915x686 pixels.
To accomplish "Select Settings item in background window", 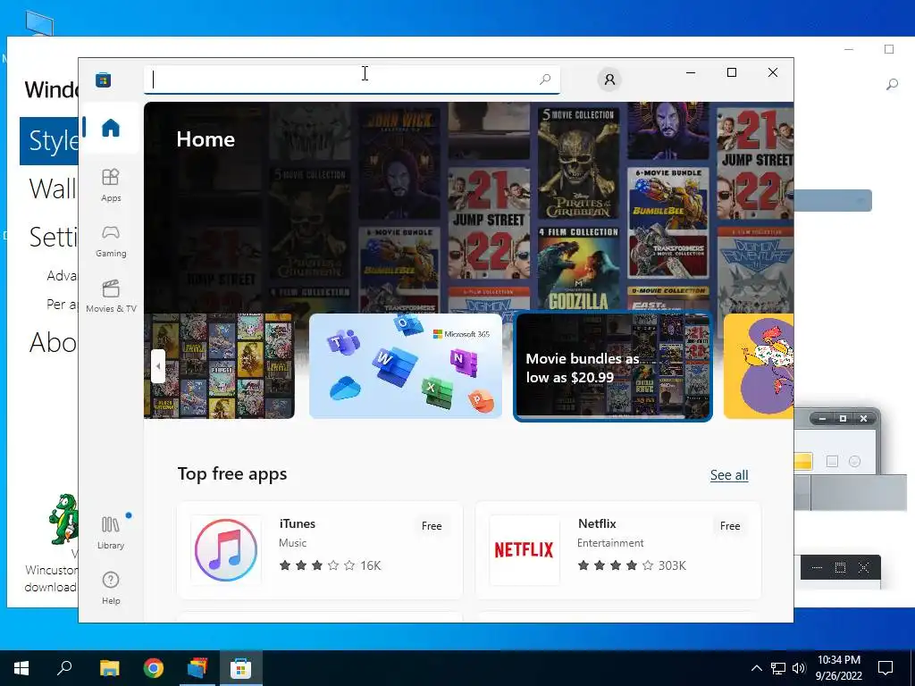I will (x=53, y=237).
